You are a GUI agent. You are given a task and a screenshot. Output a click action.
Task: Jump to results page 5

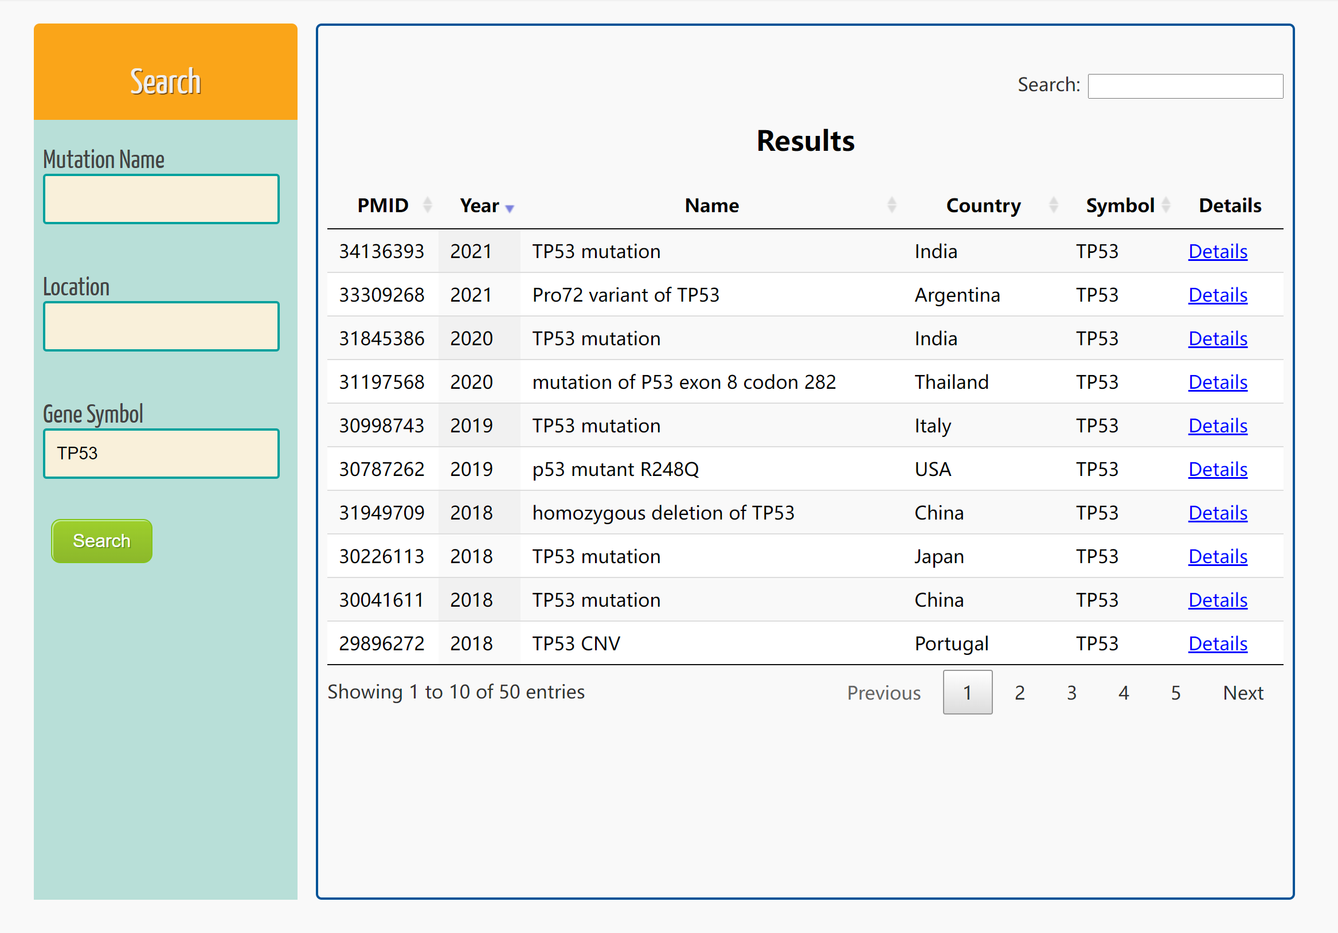coord(1175,692)
